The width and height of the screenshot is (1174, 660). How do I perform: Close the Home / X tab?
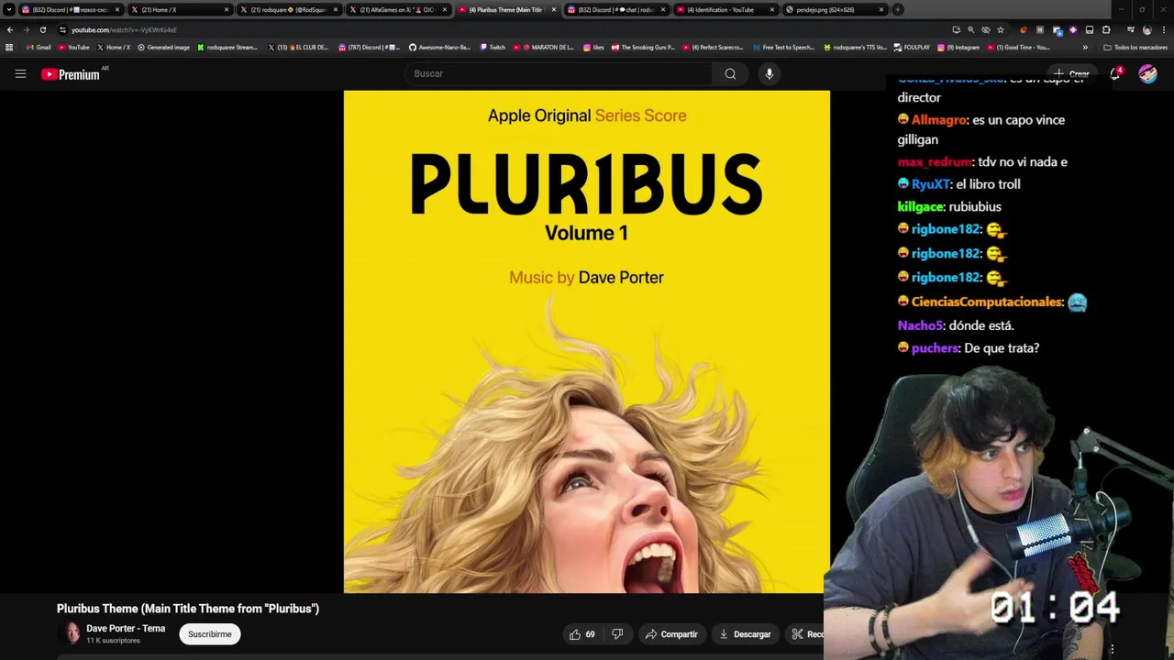coord(227,9)
